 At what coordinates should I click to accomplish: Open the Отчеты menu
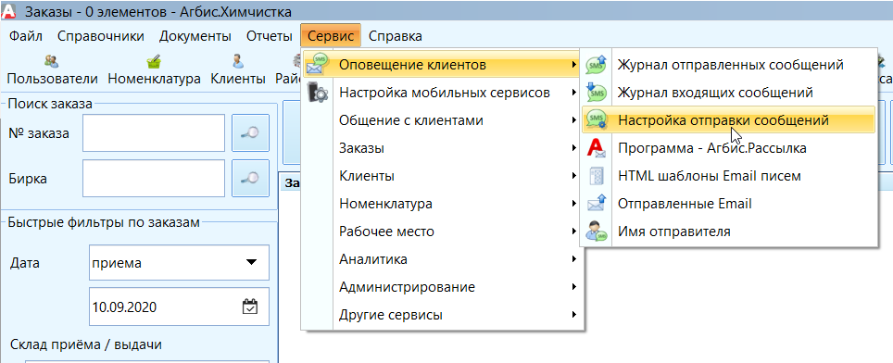270,36
